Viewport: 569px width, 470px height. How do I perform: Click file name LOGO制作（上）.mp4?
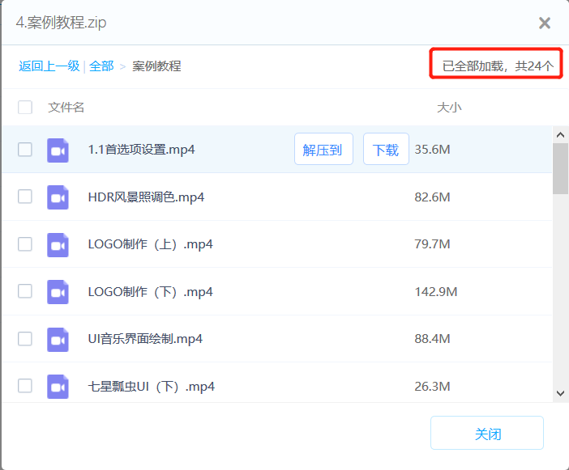(x=151, y=244)
